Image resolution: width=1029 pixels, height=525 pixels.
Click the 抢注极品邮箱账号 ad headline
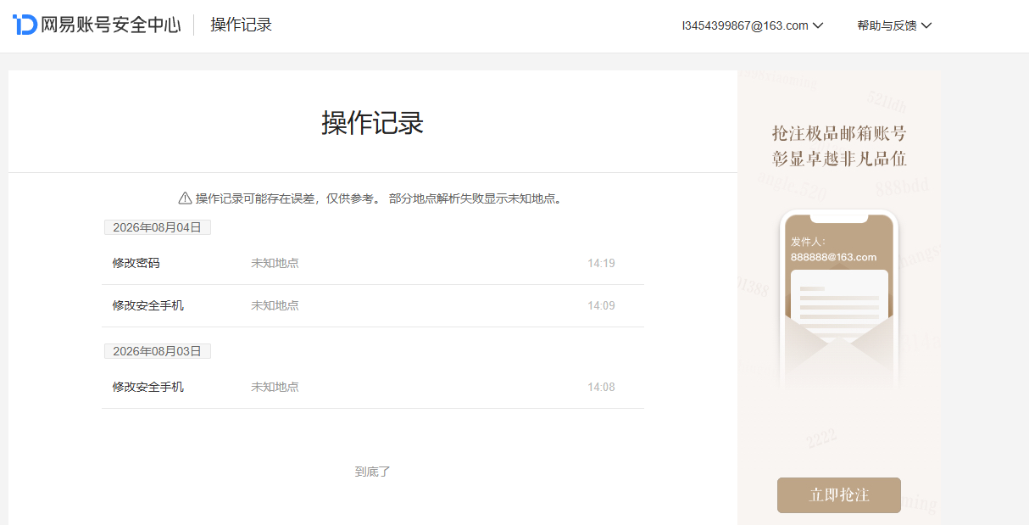point(839,133)
